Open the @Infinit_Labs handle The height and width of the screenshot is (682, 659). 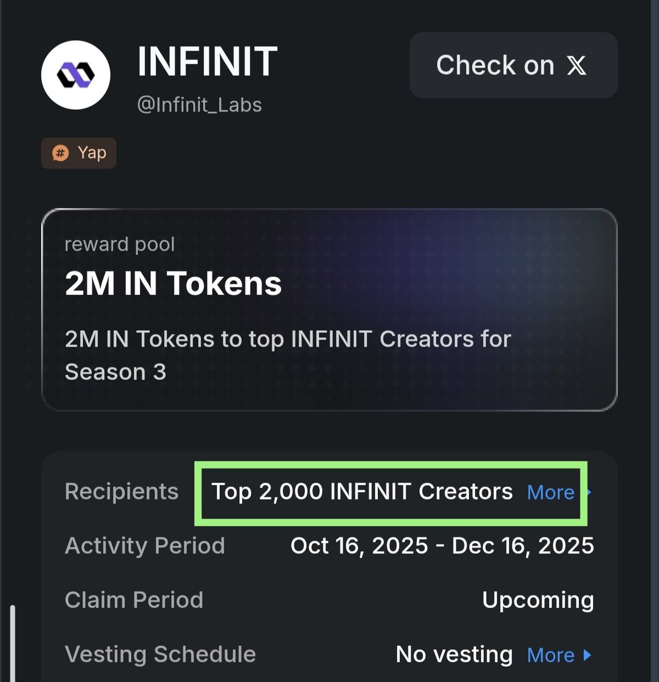tap(199, 105)
